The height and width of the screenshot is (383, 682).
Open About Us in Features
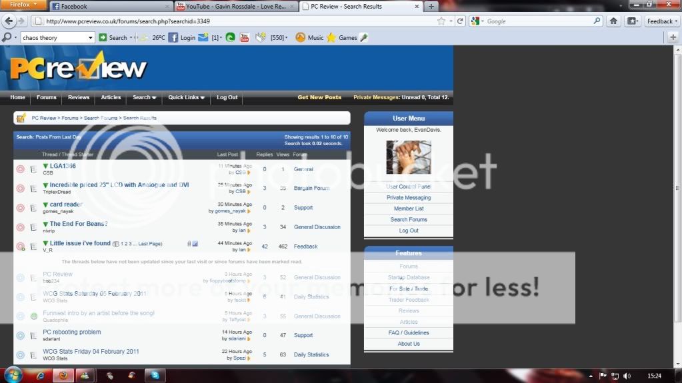pyautogui.click(x=409, y=344)
